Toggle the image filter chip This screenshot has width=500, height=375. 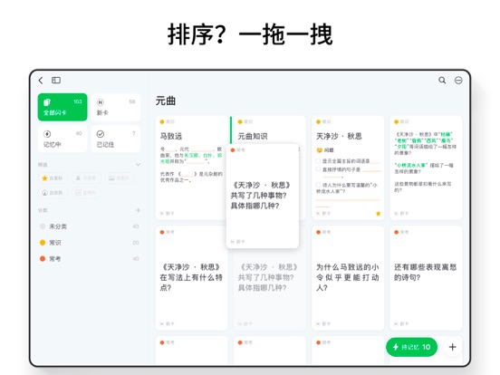coord(120,178)
